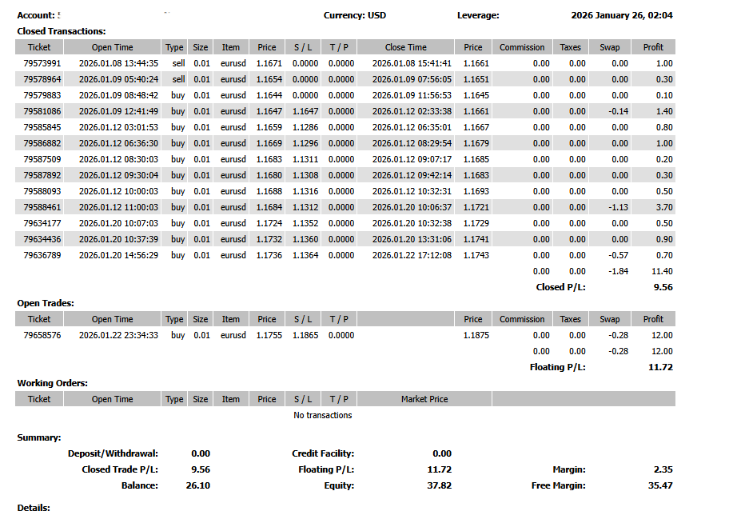729x519 pixels.
Task: Click Market Price header in Working Orders
Action: coord(424,399)
